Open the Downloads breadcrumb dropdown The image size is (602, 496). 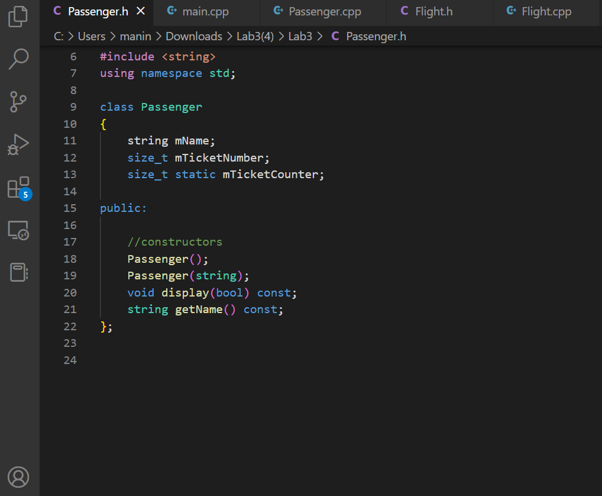(x=194, y=36)
